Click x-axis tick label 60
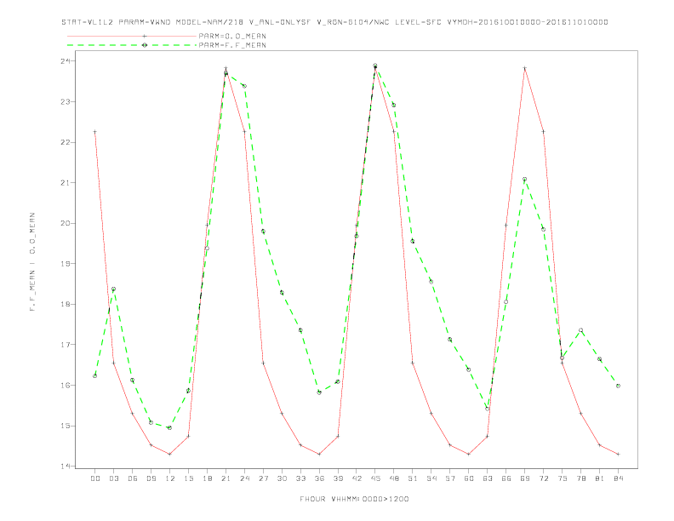Image resolution: width=674 pixels, height=521 pixels. tap(469, 478)
